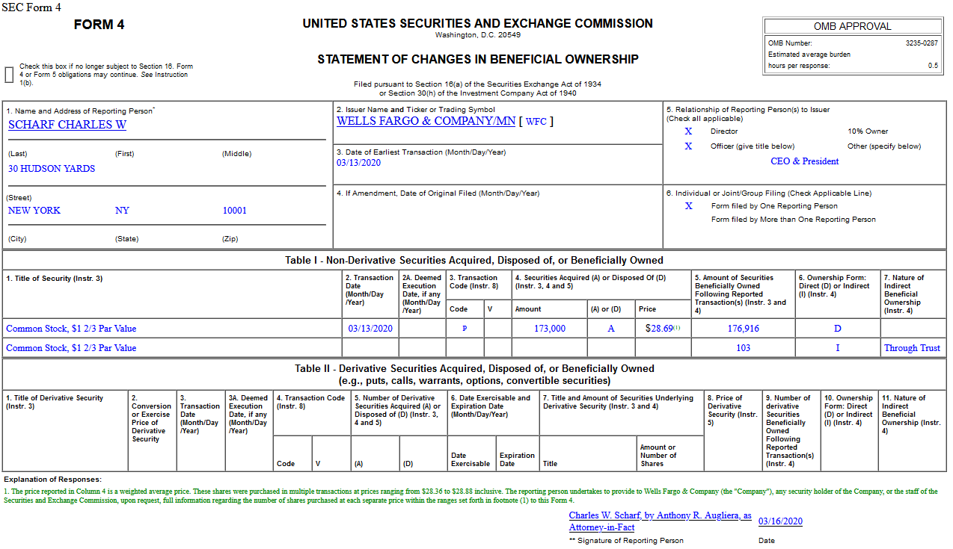
Task: Select the acquired code A cell
Action: click(x=610, y=329)
